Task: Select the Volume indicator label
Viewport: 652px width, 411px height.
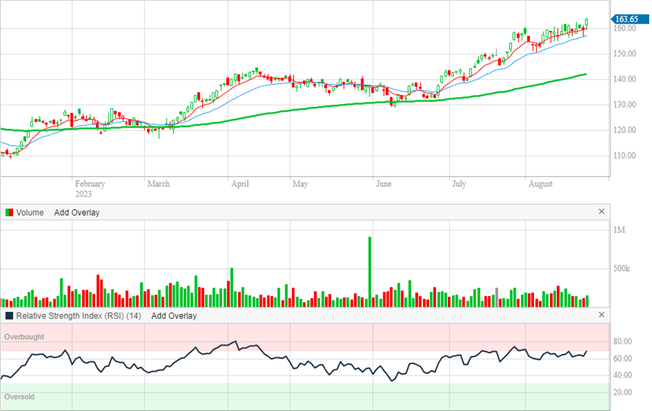Action: (30, 213)
